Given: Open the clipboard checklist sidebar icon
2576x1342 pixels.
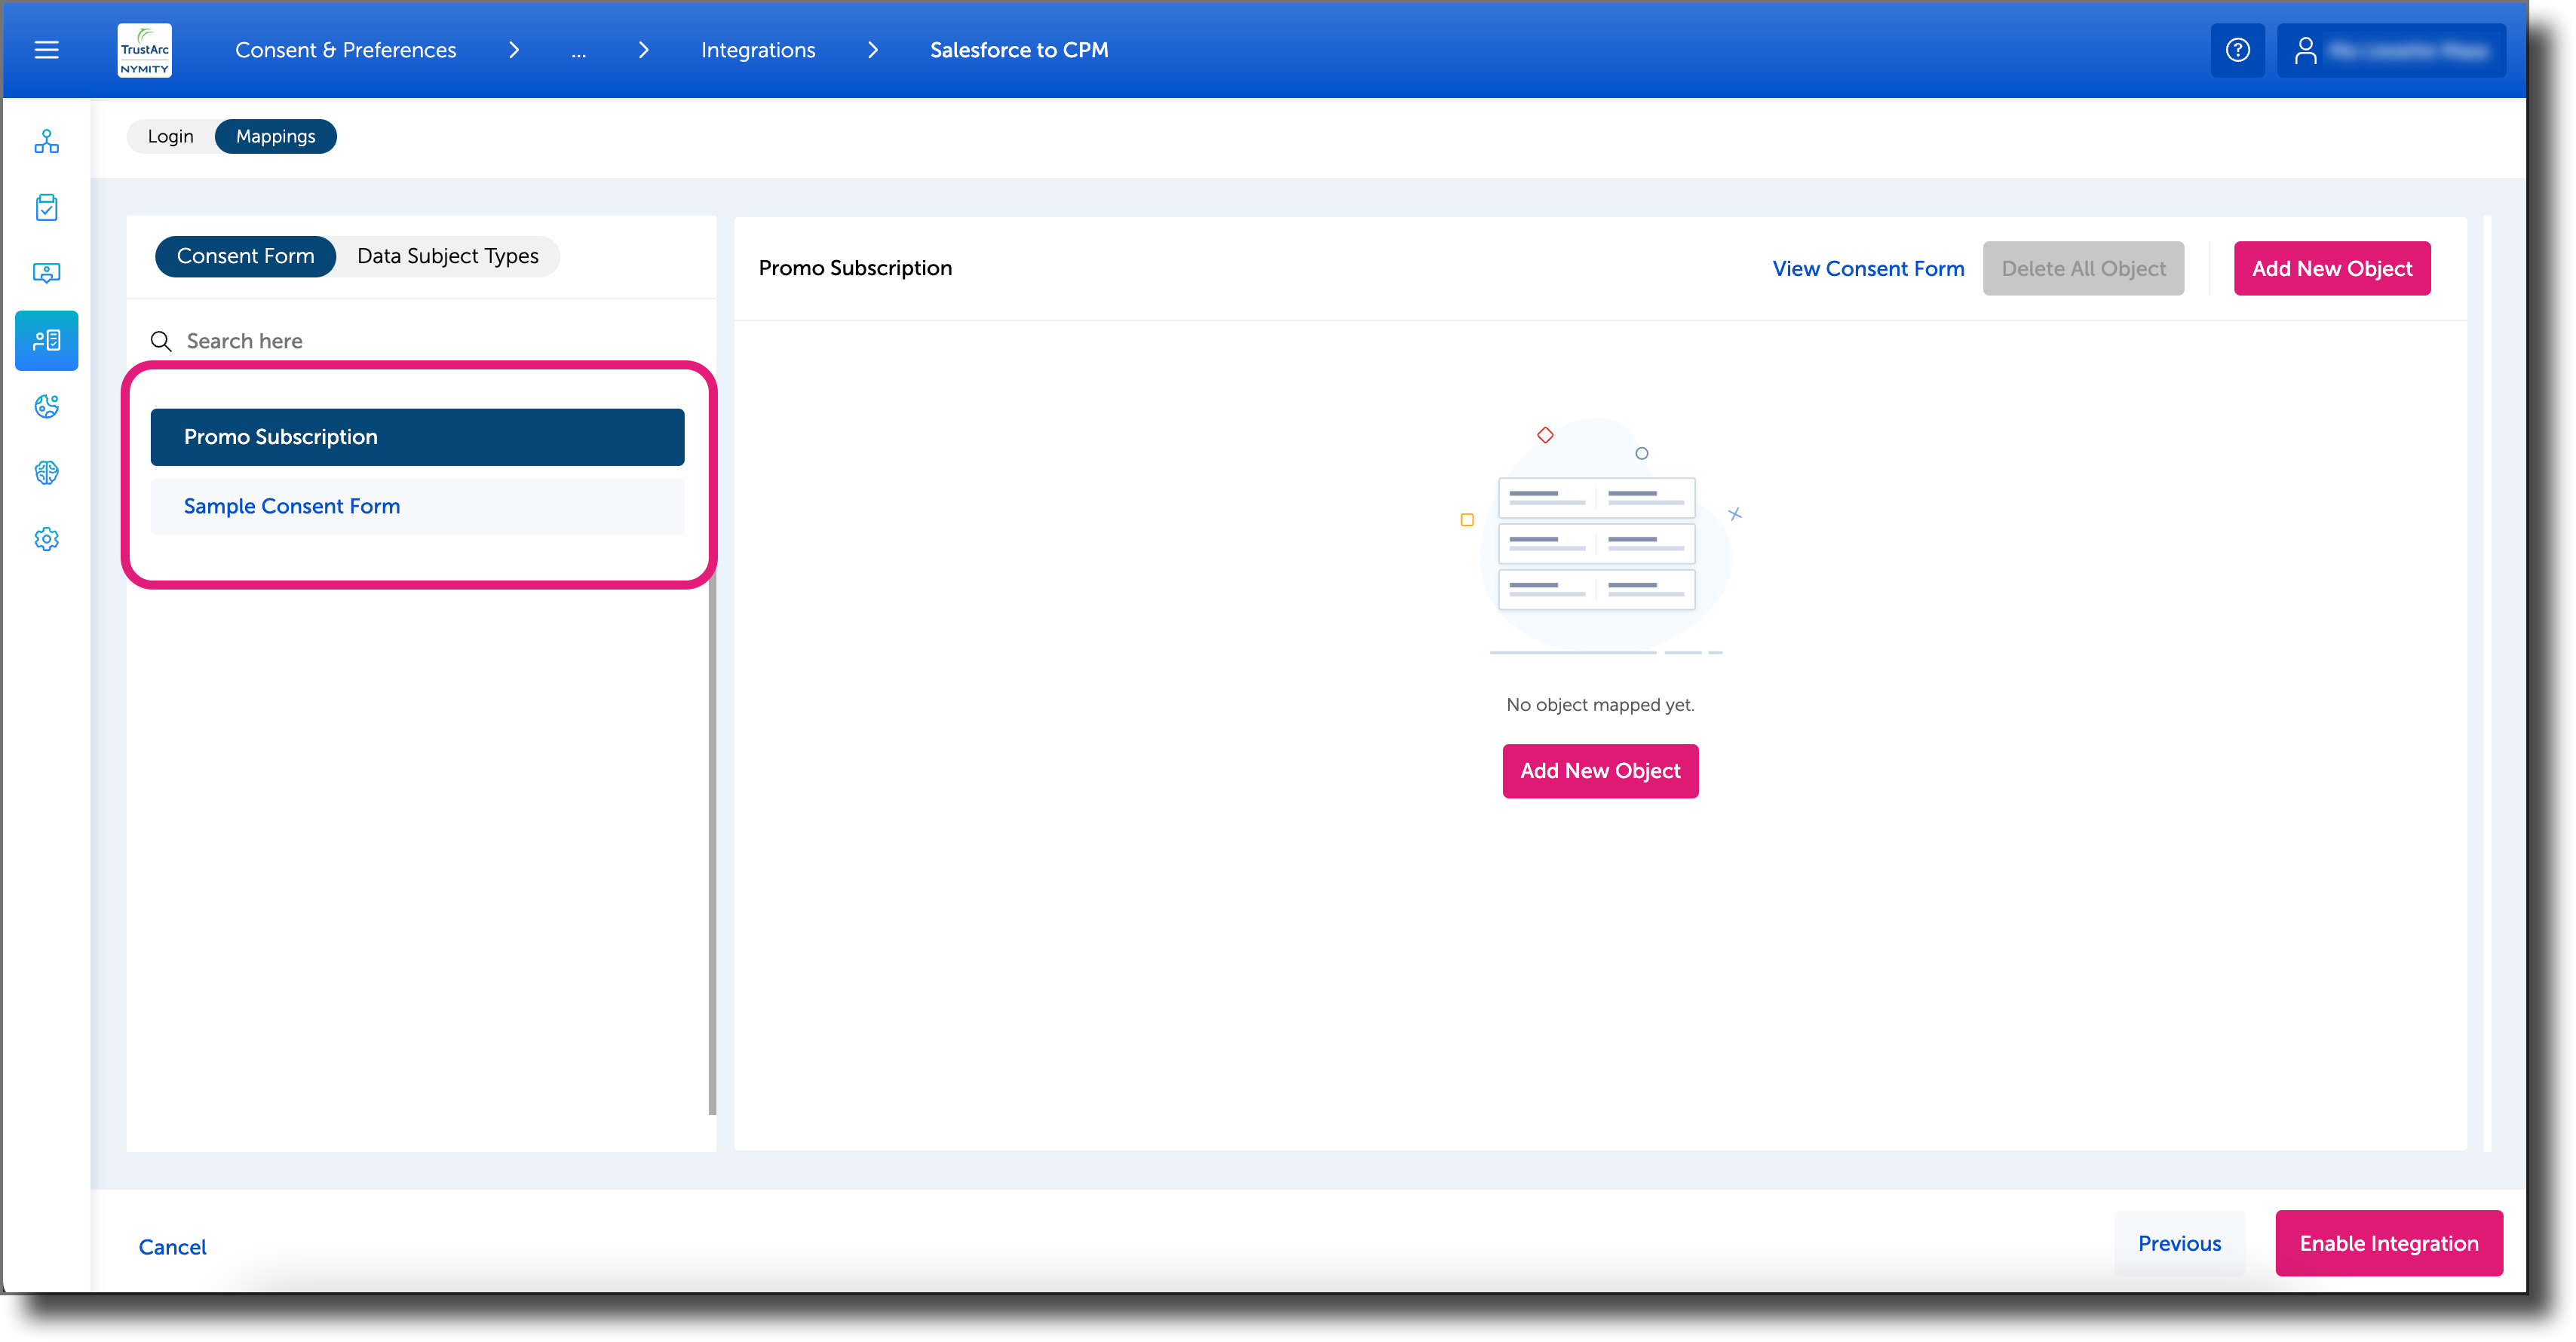Looking at the screenshot, I should coord(46,208).
